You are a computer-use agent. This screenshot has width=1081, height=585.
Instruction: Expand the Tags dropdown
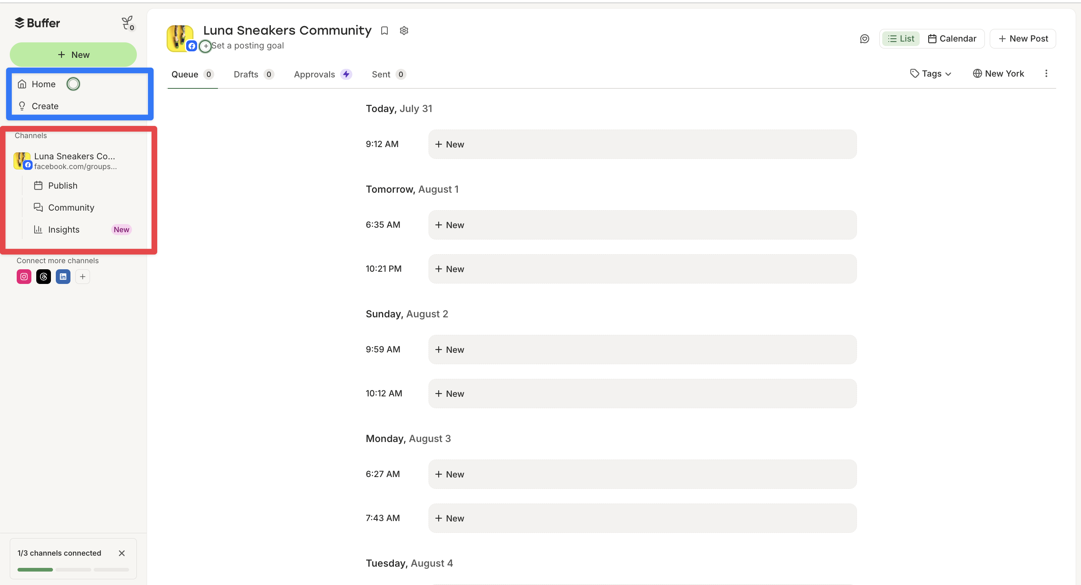pos(930,73)
